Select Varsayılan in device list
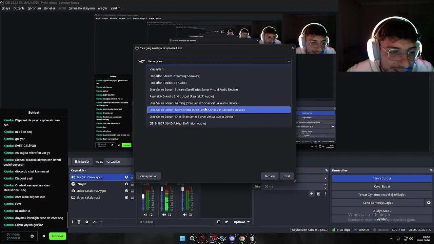The width and height of the screenshot is (434, 244). tap(219, 69)
